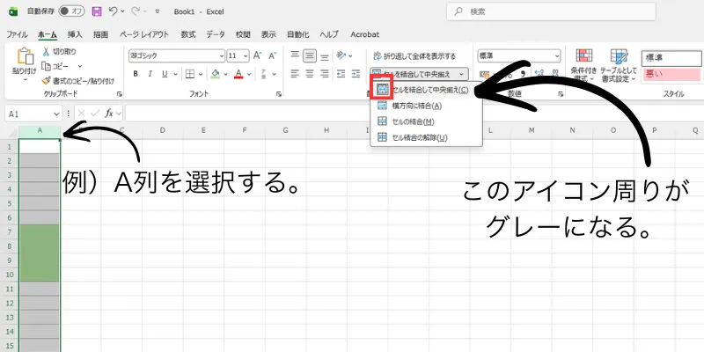
Task: Click the text orientation icon
Action: 341,55
